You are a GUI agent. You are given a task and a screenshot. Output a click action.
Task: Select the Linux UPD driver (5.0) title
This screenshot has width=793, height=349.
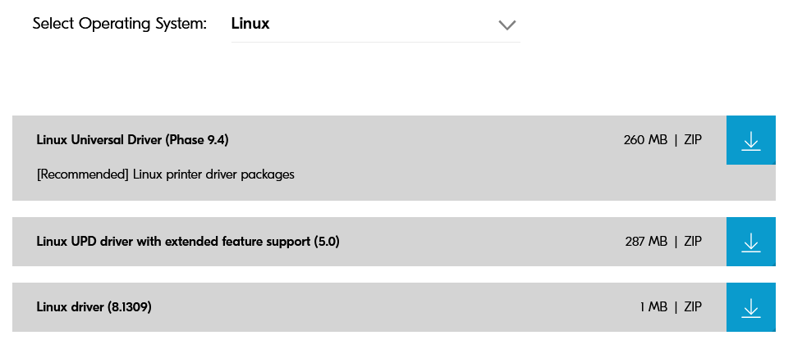click(x=188, y=242)
